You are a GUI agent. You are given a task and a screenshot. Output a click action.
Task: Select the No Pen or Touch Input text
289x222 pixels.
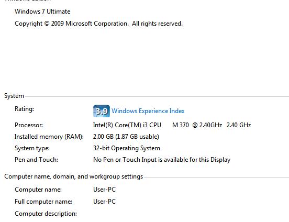162,160
